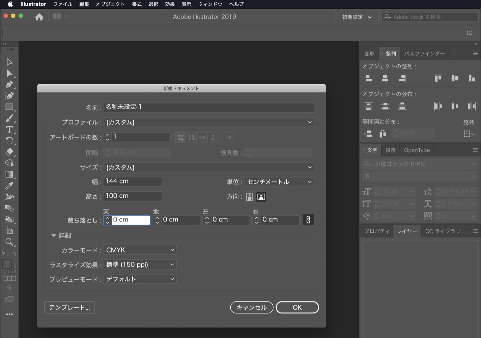The image size is (481, 338).
Task: Switch to the CC ライブラリ tab
Action: 443,231
